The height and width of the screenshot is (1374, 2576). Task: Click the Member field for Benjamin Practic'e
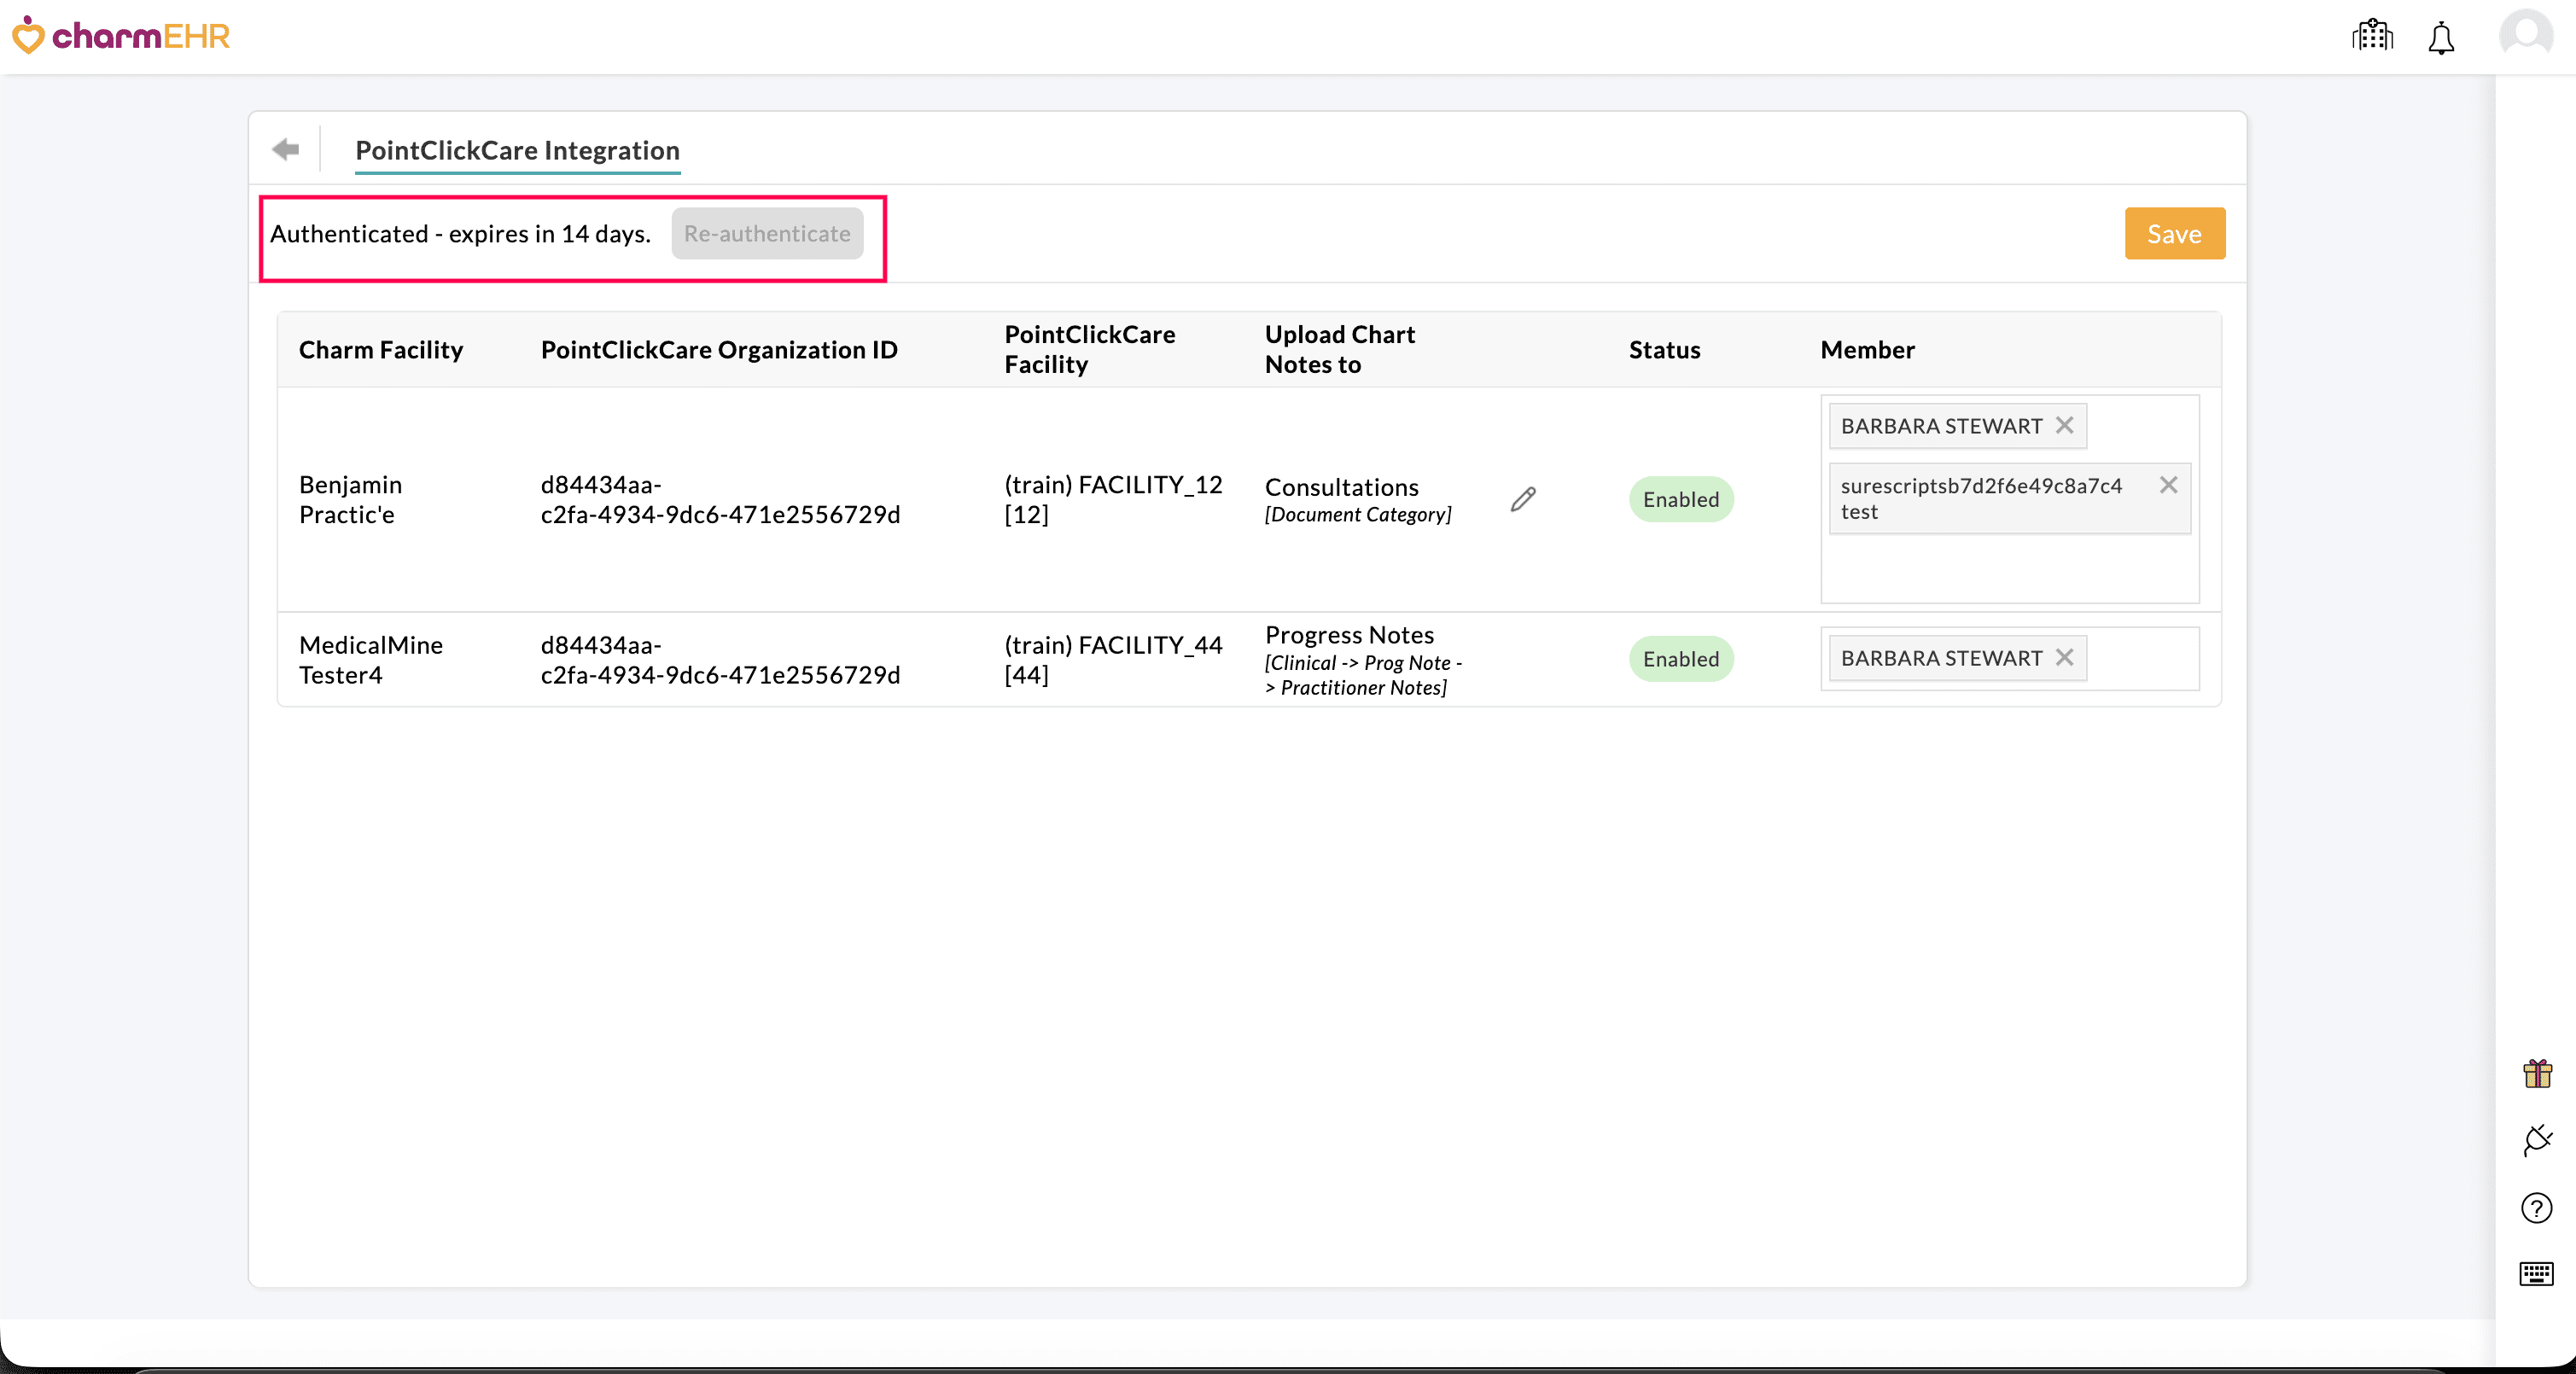2010,499
